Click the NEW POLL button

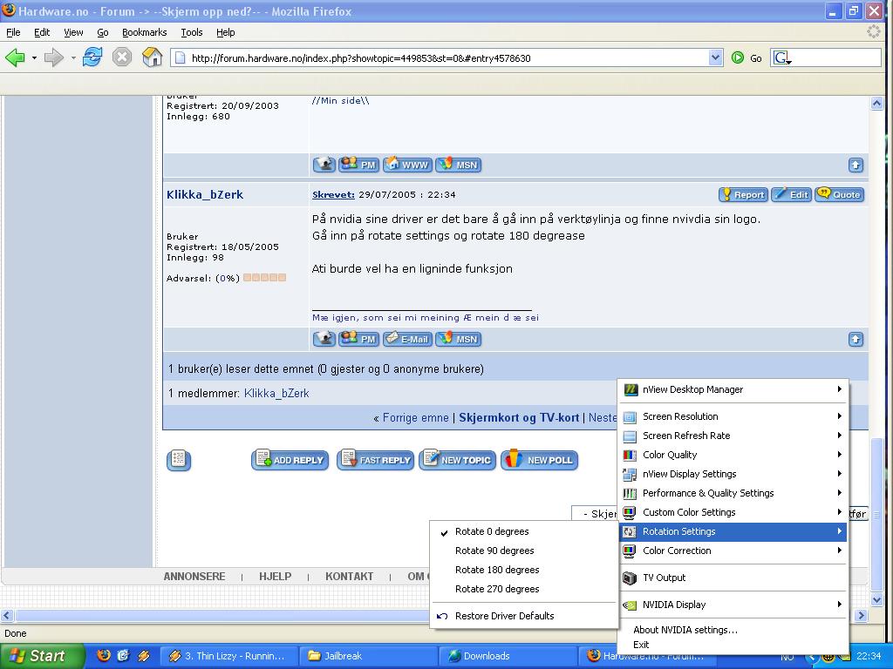coord(539,460)
